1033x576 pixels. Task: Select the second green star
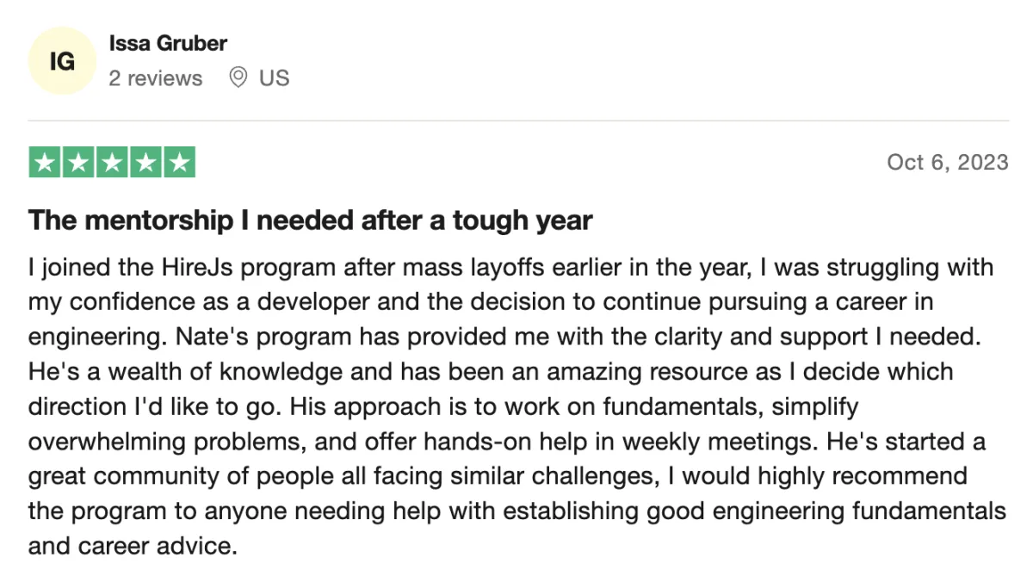[x=78, y=163]
